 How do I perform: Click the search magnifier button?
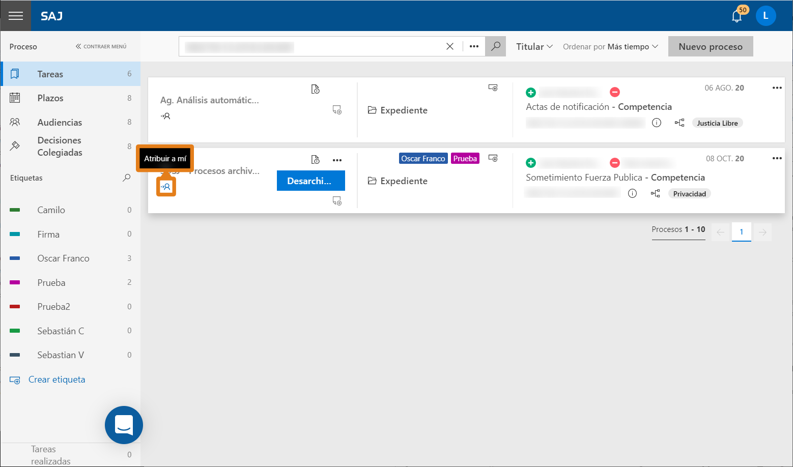(x=495, y=46)
